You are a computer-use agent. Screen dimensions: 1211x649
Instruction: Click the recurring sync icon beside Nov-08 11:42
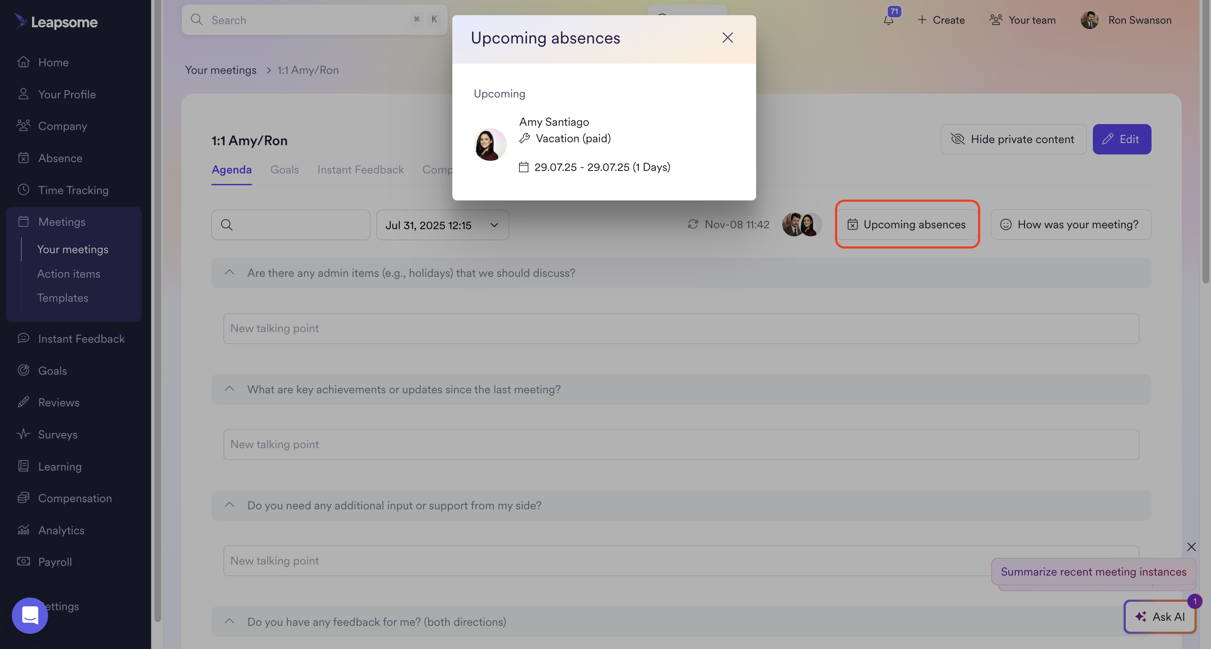pos(692,224)
